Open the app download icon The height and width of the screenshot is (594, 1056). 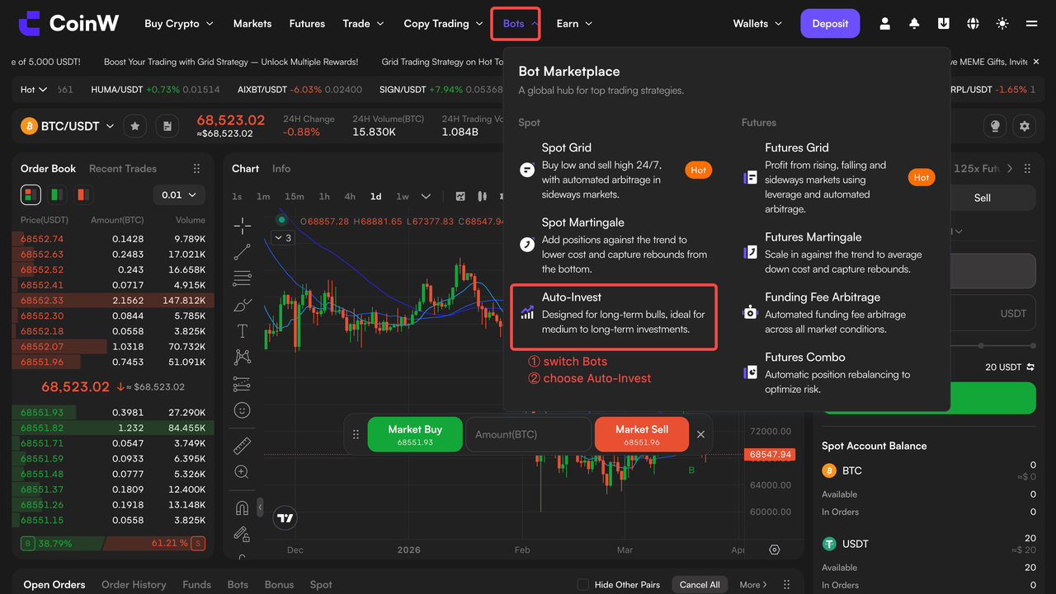[943, 24]
